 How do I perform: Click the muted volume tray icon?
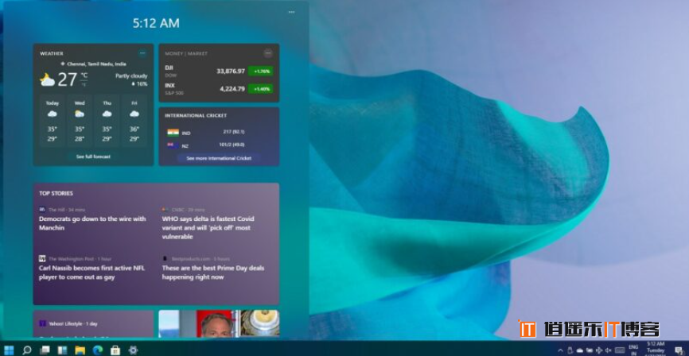pos(609,350)
